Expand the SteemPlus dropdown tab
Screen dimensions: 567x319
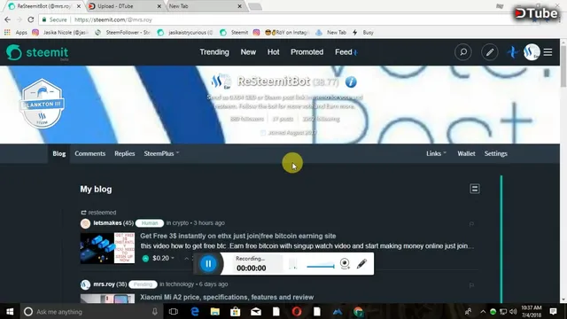pos(161,153)
